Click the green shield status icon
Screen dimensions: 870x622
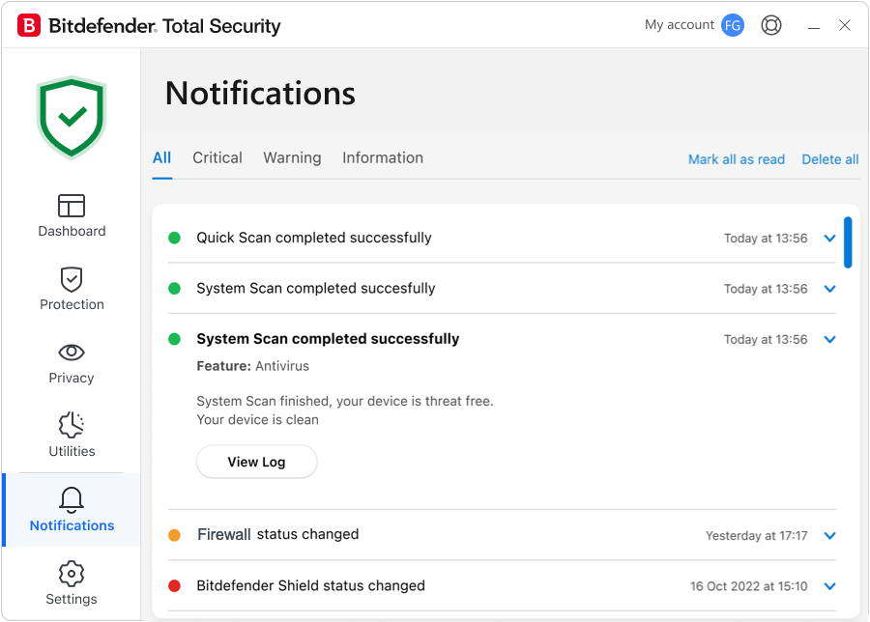click(x=72, y=118)
